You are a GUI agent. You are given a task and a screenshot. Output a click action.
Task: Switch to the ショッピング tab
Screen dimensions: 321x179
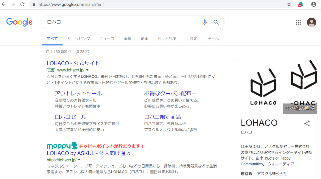79,39
